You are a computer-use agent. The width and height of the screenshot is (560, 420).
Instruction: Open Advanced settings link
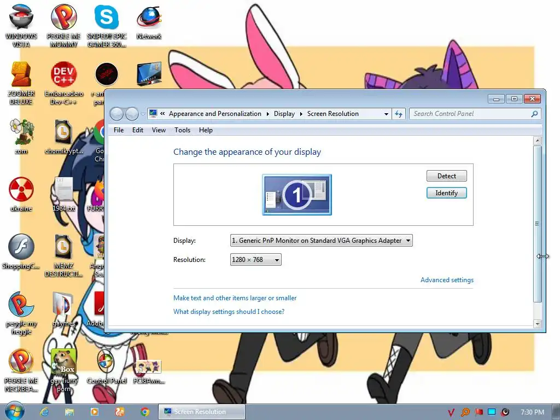click(447, 280)
